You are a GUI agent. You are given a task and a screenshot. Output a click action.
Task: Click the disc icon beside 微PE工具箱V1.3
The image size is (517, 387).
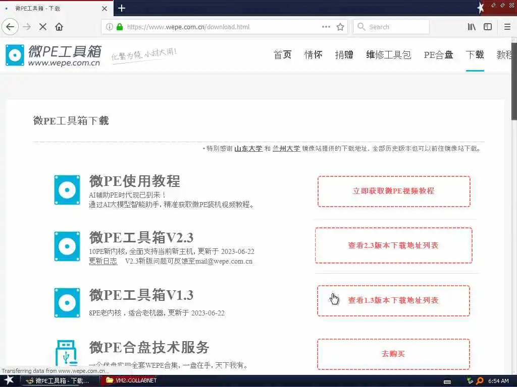(x=67, y=303)
